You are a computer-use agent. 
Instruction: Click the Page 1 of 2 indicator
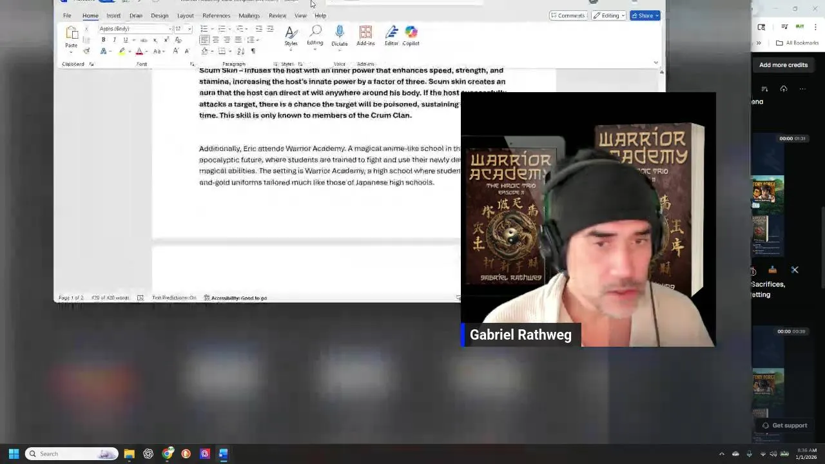point(71,298)
